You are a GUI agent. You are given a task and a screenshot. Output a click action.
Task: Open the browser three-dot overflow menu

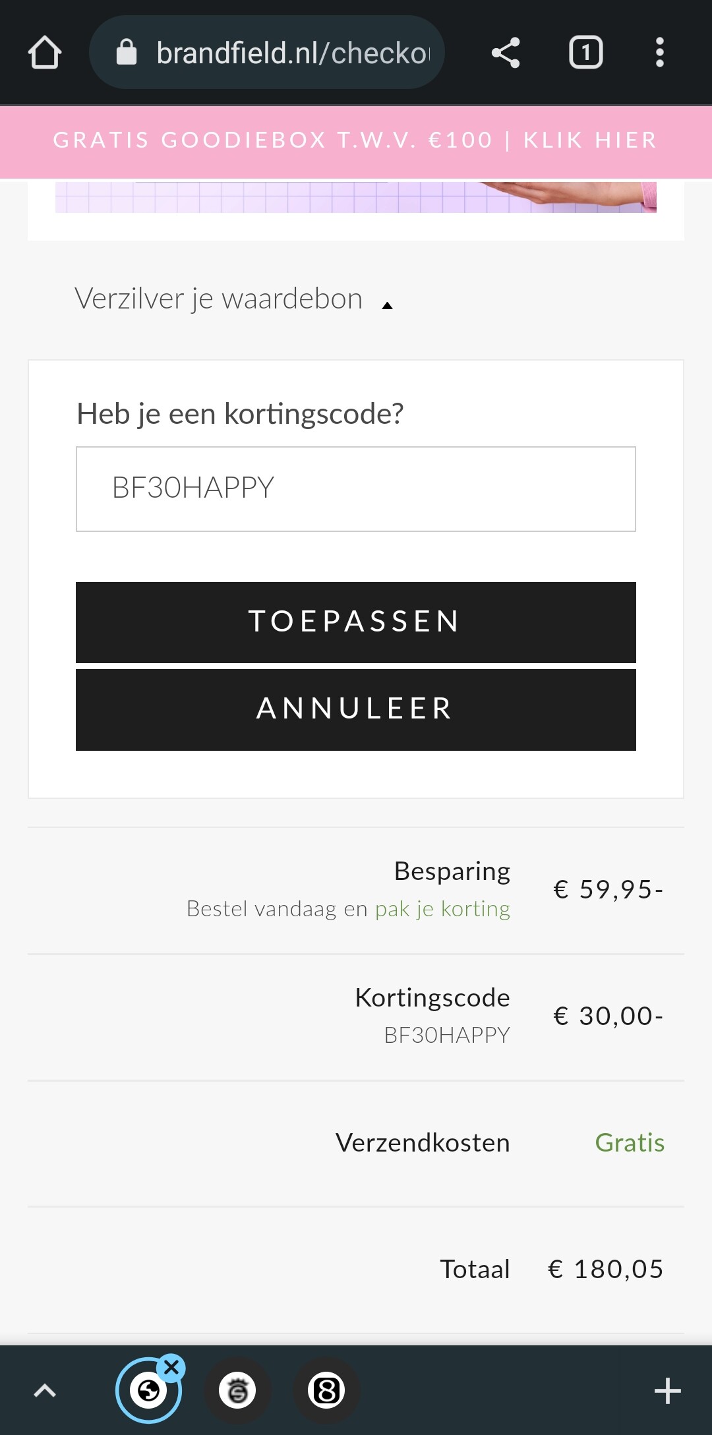tap(659, 53)
